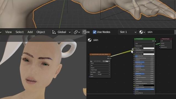Click the Specular slider

click(145, 62)
